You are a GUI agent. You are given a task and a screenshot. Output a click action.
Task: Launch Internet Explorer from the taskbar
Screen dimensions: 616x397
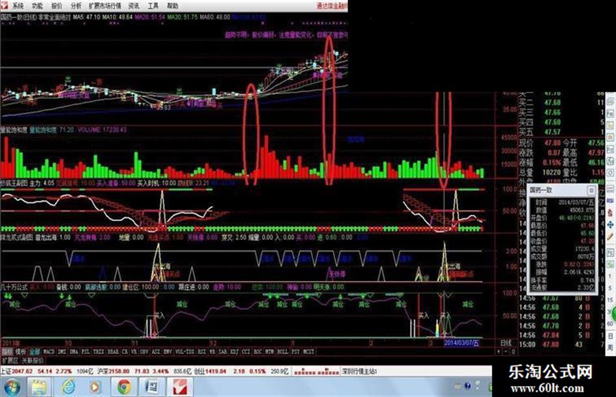tap(68, 388)
